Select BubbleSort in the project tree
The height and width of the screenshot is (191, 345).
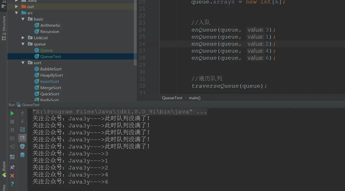click(x=51, y=69)
